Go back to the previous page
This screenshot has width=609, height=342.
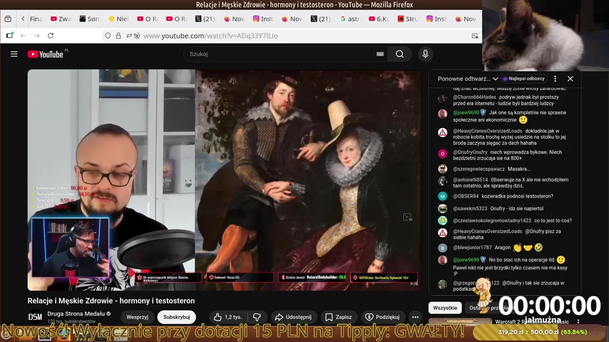pos(23,36)
